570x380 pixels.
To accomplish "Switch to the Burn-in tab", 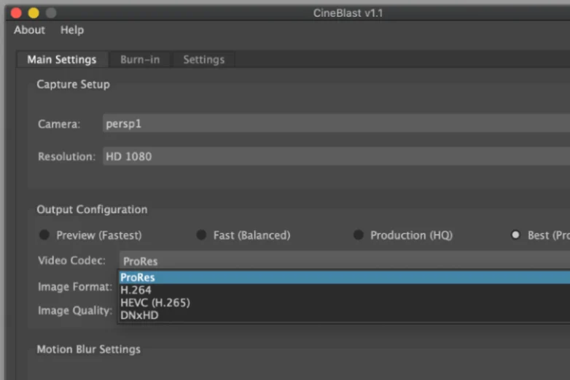I will pos(140,60).
